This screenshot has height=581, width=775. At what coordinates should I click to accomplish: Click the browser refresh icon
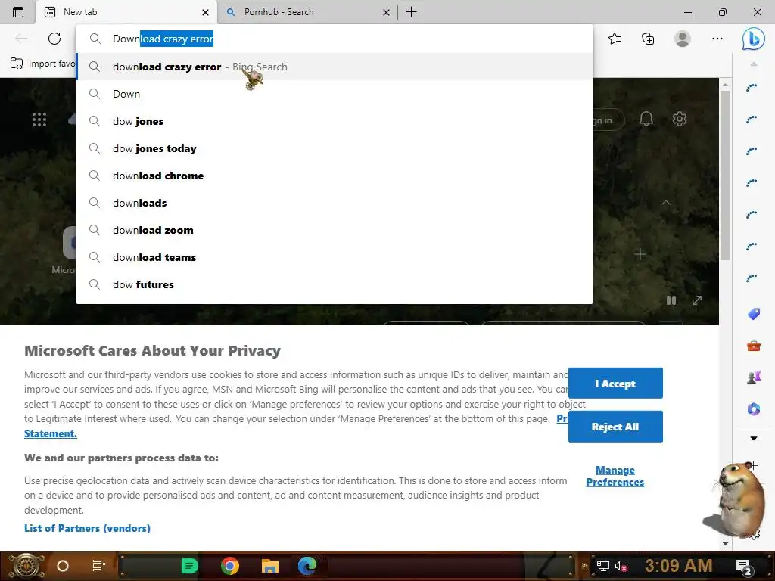point(54,39)
